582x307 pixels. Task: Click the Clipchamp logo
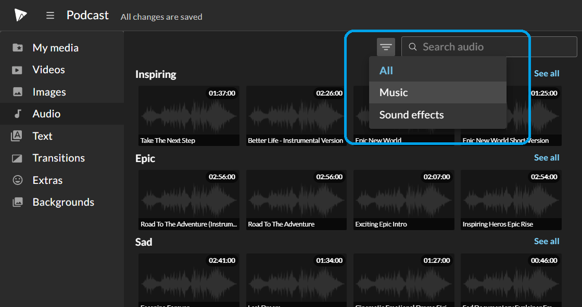click(20, 15)
